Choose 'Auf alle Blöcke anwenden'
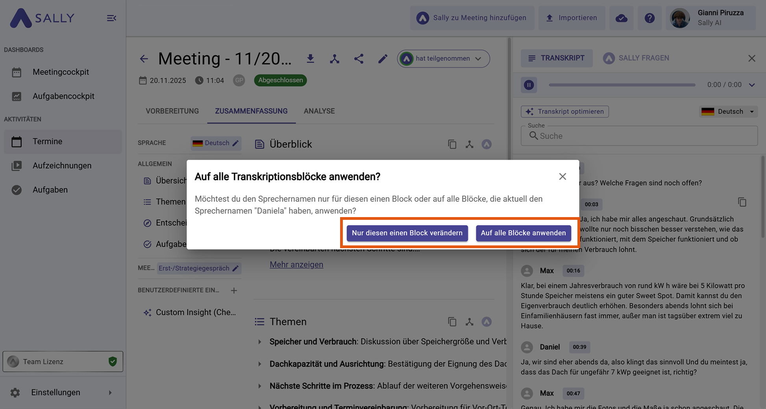766x409 pixels. (x=523, y=233)
